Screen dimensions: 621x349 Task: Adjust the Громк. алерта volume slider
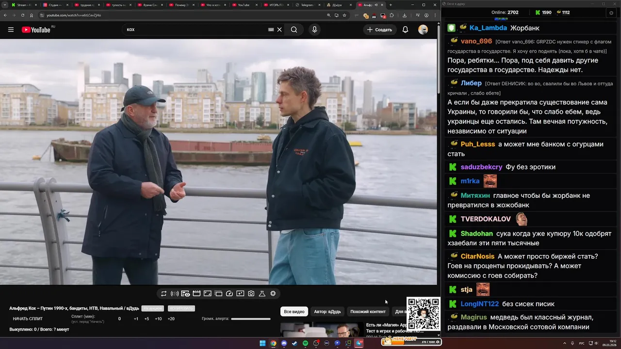(x=251, y=318)
